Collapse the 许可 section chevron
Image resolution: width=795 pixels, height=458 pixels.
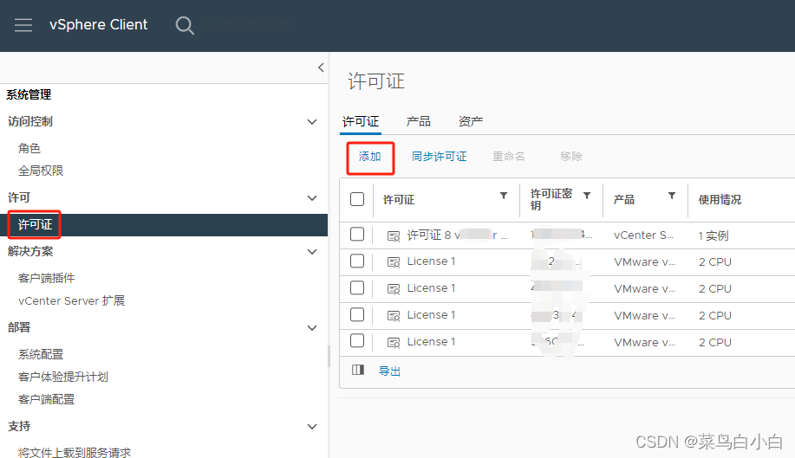point(312,198)
